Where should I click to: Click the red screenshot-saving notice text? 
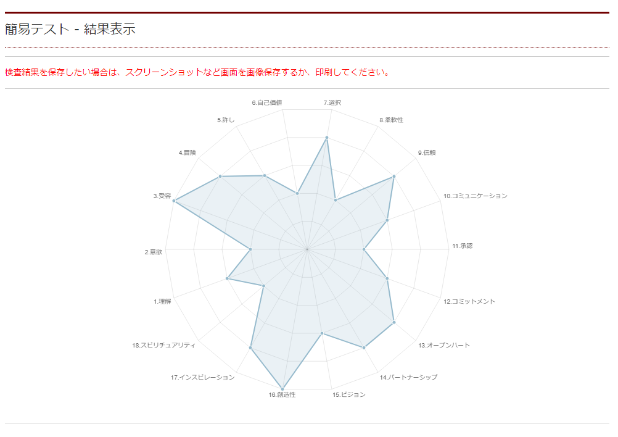(x=198, y=72)
